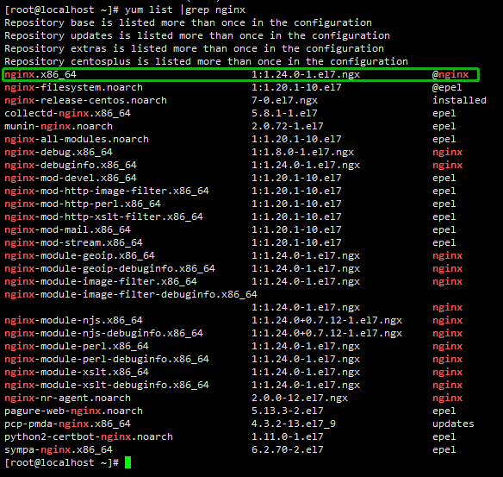Click the 'installed' status text
The height and width of the screenshot is (477, 503).
(459, 100)
